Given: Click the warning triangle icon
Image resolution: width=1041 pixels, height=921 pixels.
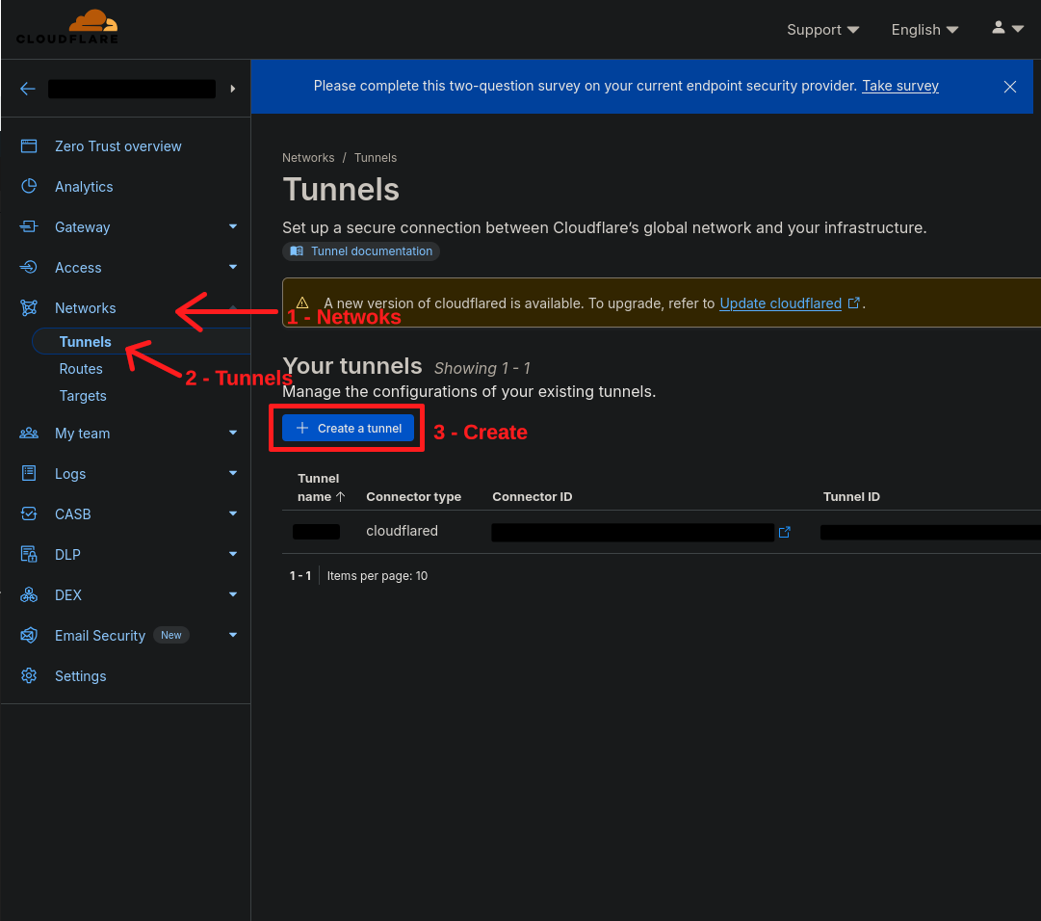Looking at the screenshot, I should (302, 303).
